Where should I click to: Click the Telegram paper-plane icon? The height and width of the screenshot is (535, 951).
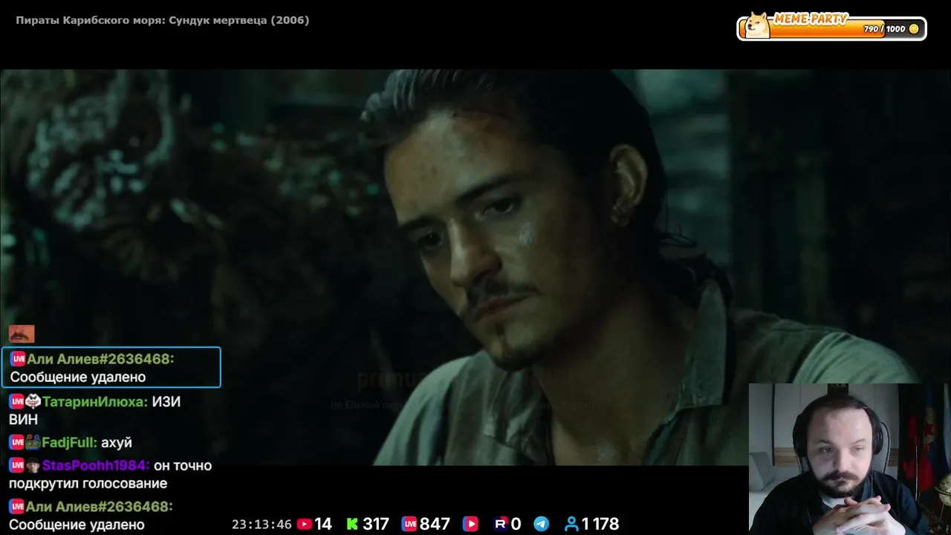tap(542, 524)
